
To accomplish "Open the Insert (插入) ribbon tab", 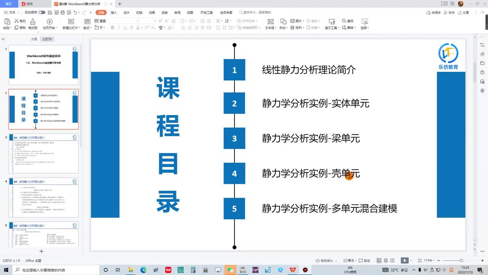I will pyautogui.click(x=114, y=13).
